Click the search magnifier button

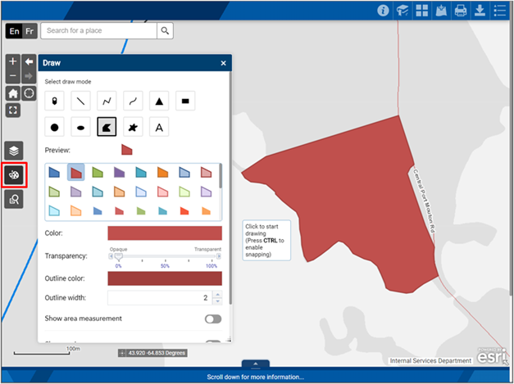click(x=165, y=31)
